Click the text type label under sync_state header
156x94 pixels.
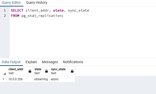[54, 73]
